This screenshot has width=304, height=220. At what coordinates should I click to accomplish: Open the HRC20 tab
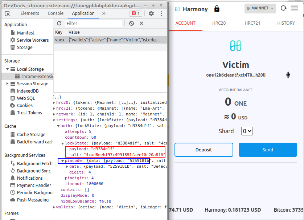(219, 23)
